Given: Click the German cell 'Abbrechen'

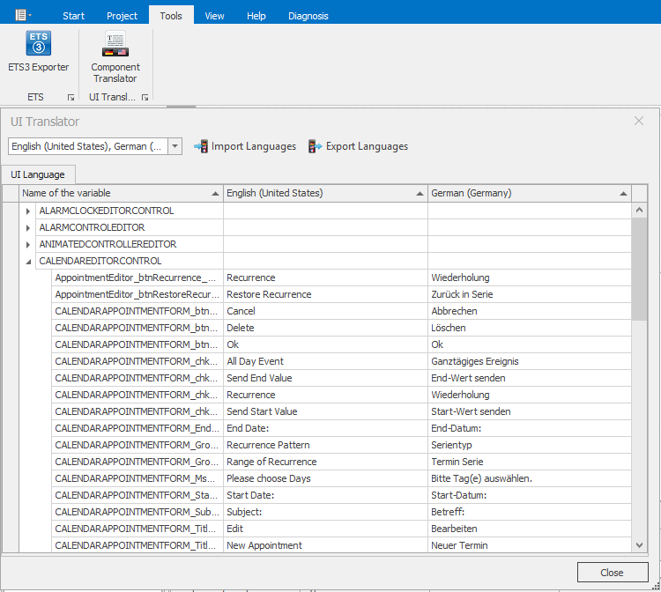Looking at the screenshot, I should (x=530, y=311).
